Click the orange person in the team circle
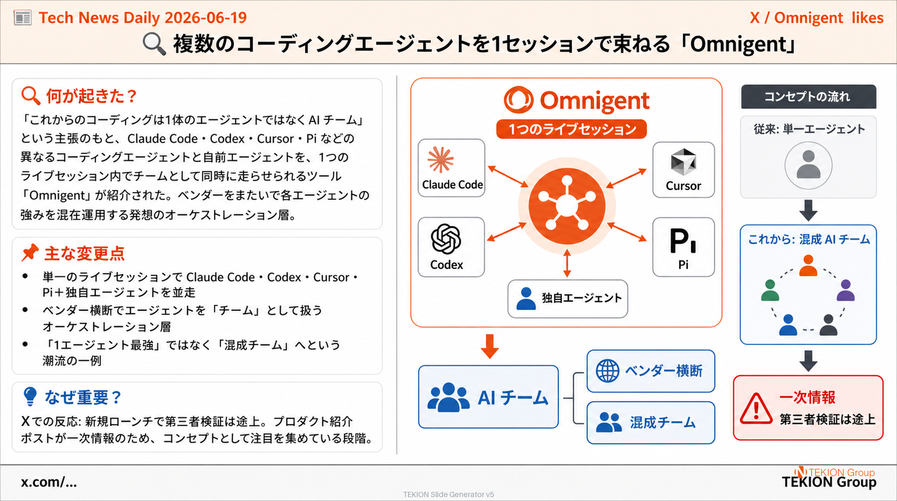The image size is (897, 501). coord(808,266)
